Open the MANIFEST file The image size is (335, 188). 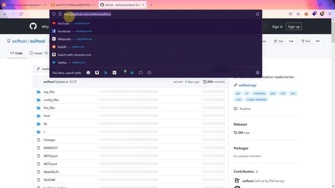coord(51,148)
